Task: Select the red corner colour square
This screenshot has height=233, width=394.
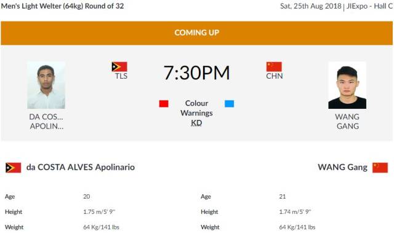Action: click(x=164, y=103)
